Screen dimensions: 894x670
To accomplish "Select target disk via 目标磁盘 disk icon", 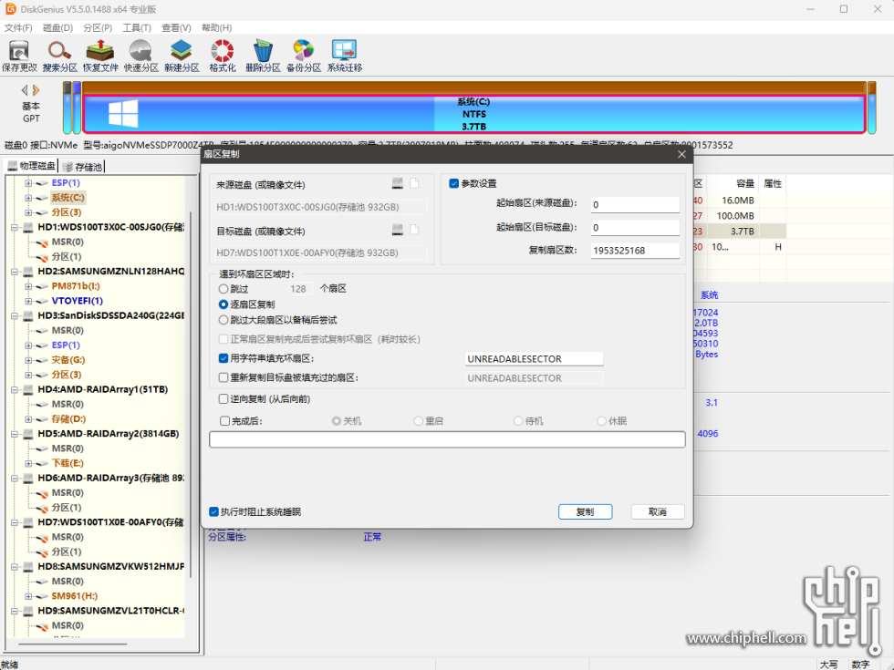I will (x=398, y=230).
